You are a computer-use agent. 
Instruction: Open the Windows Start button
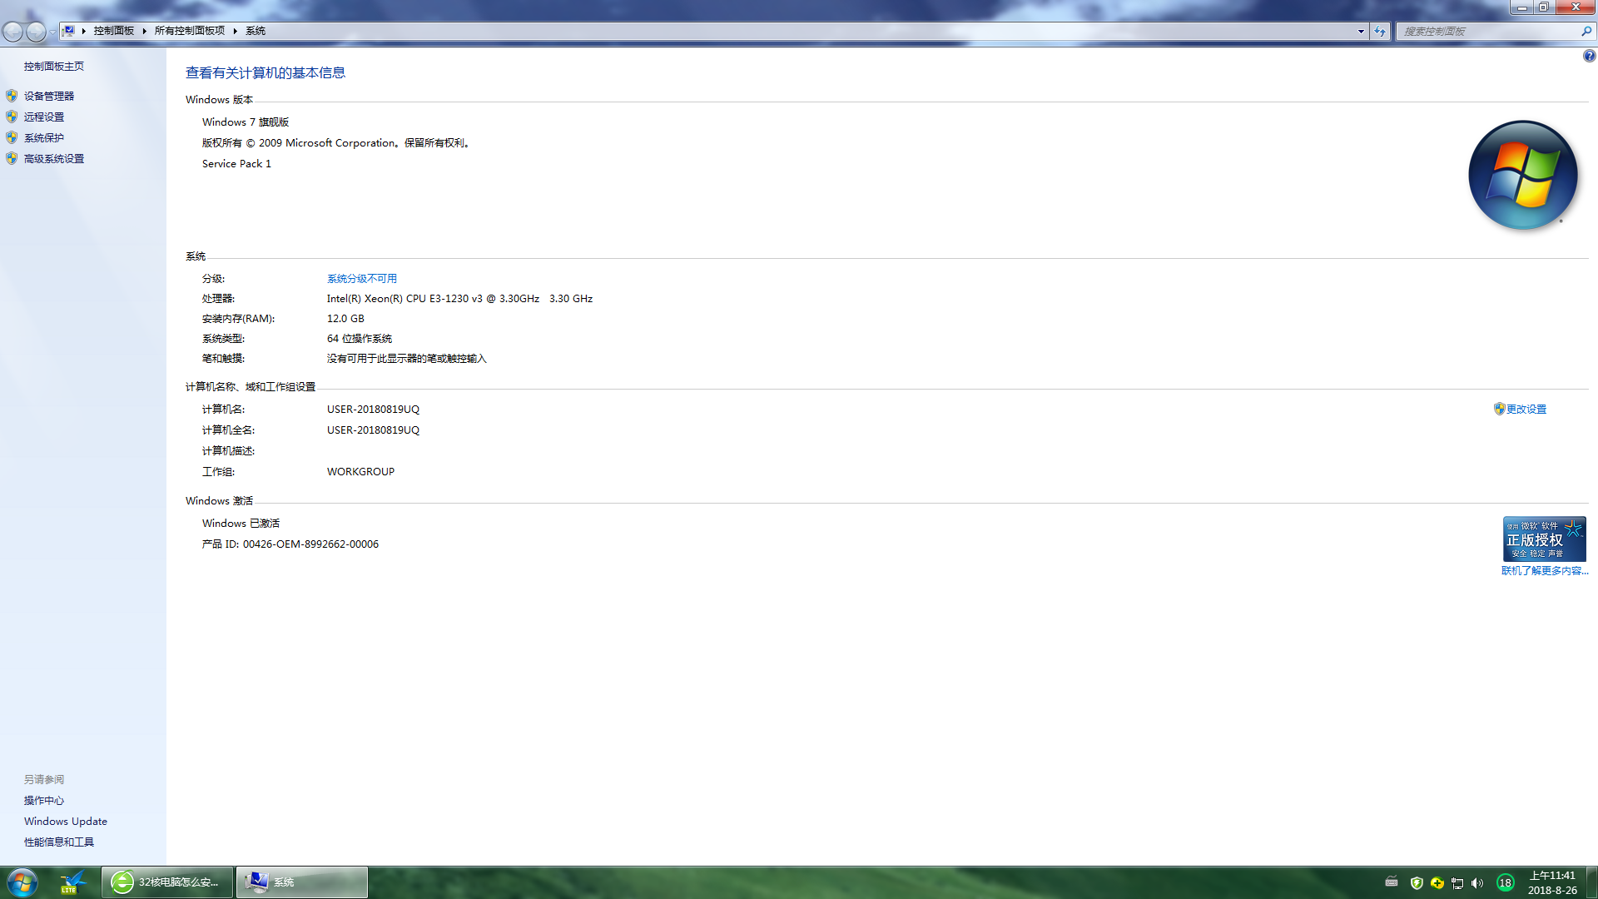(22, 882)
